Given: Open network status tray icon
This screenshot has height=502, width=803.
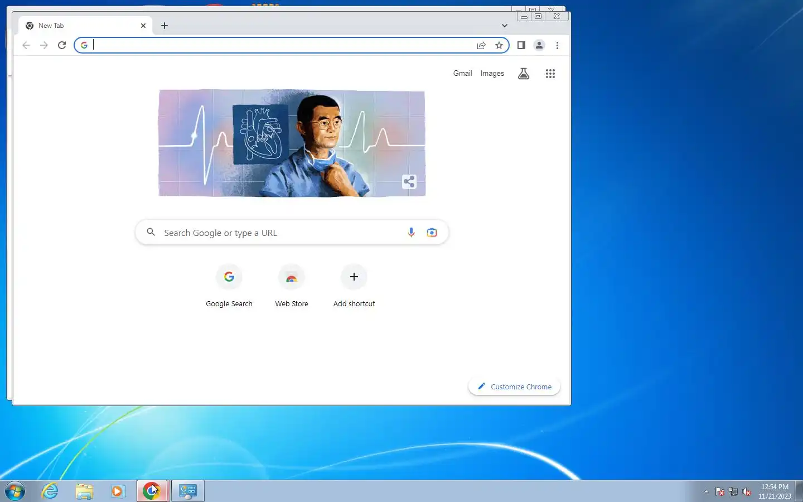Looking at the screenshot, I should click(x=733, y=492).
